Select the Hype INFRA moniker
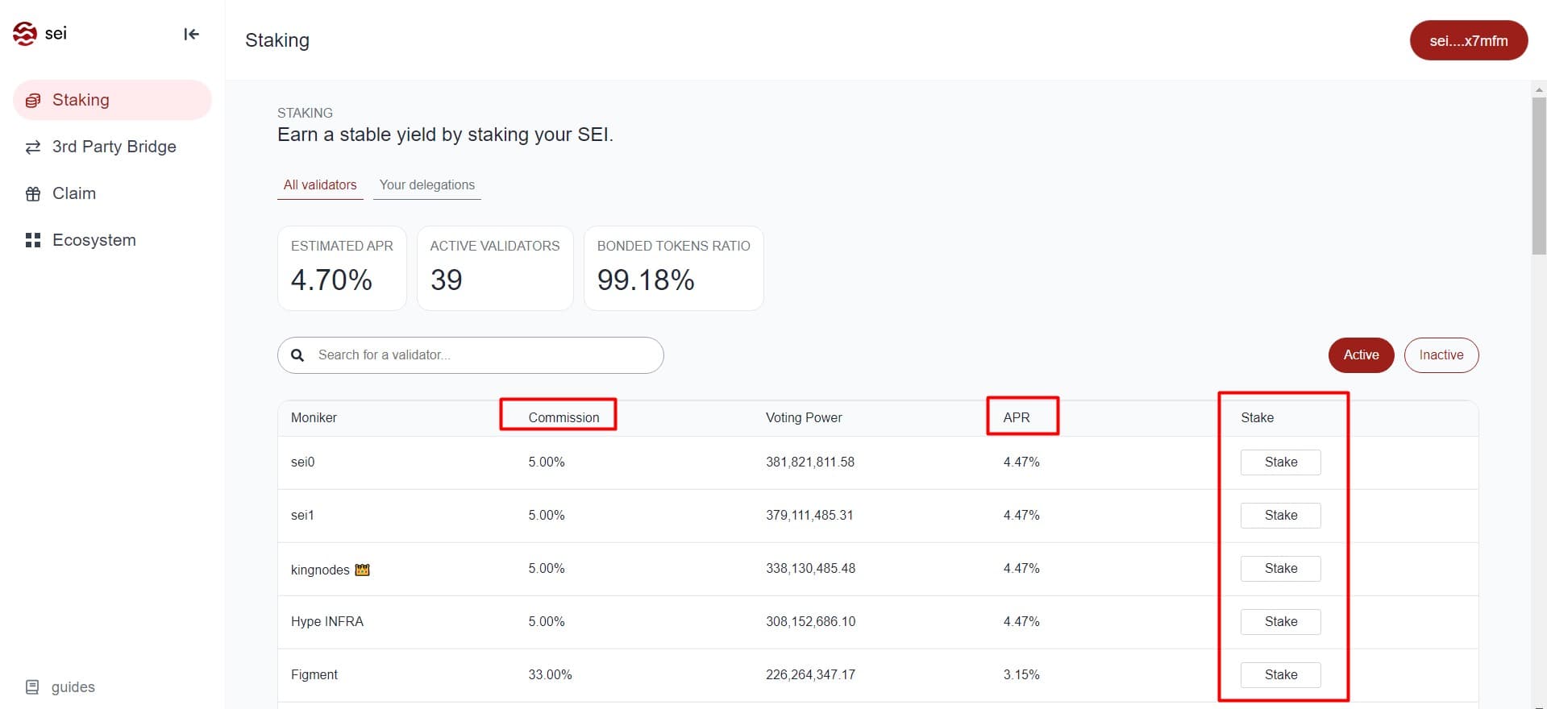 tap(327, 622)
